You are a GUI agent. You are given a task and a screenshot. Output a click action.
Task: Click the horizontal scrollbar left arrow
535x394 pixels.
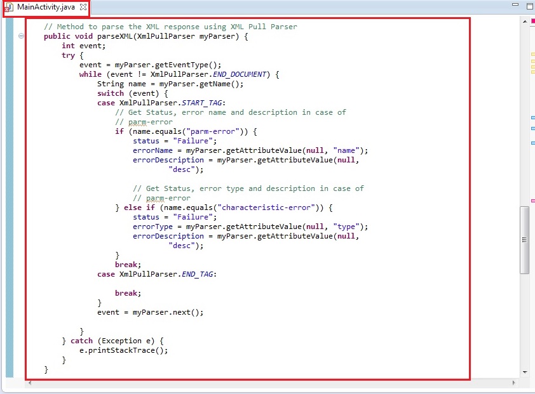pos(29,383)
